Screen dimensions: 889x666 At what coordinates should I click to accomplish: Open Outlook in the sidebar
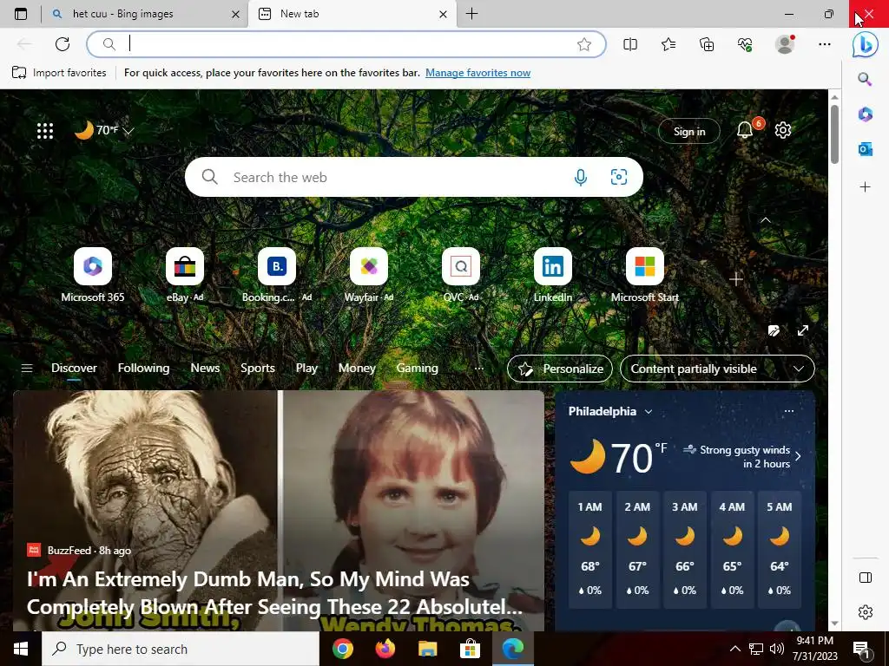[x=866, y=149]
